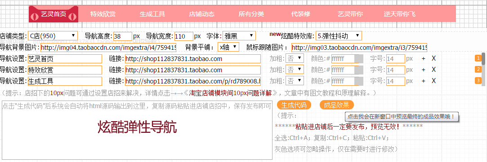This screenshot has width=487, height=162.
Task: Pick color via swatch in 特效欣赏 row
Action: 359,70
